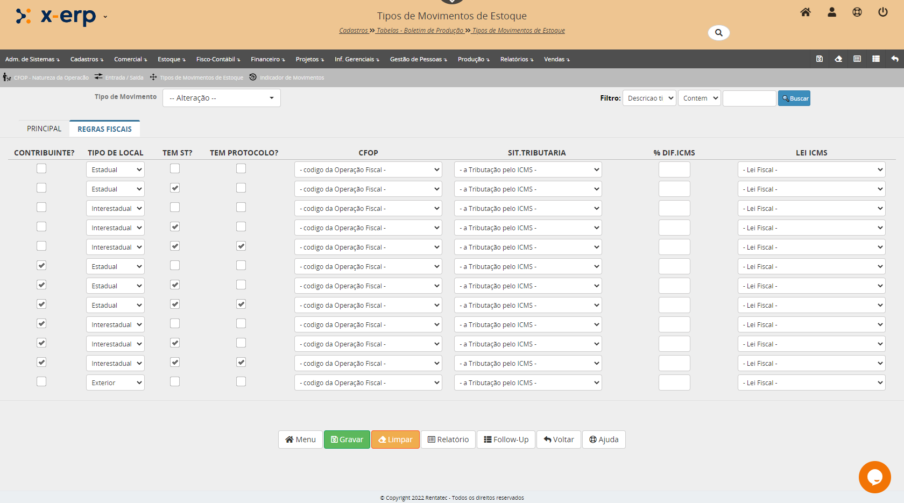Viewport: 904px width, 503px height.
Task: Click the lifebuoy support icon in header
Action: [x=857, y=12]
